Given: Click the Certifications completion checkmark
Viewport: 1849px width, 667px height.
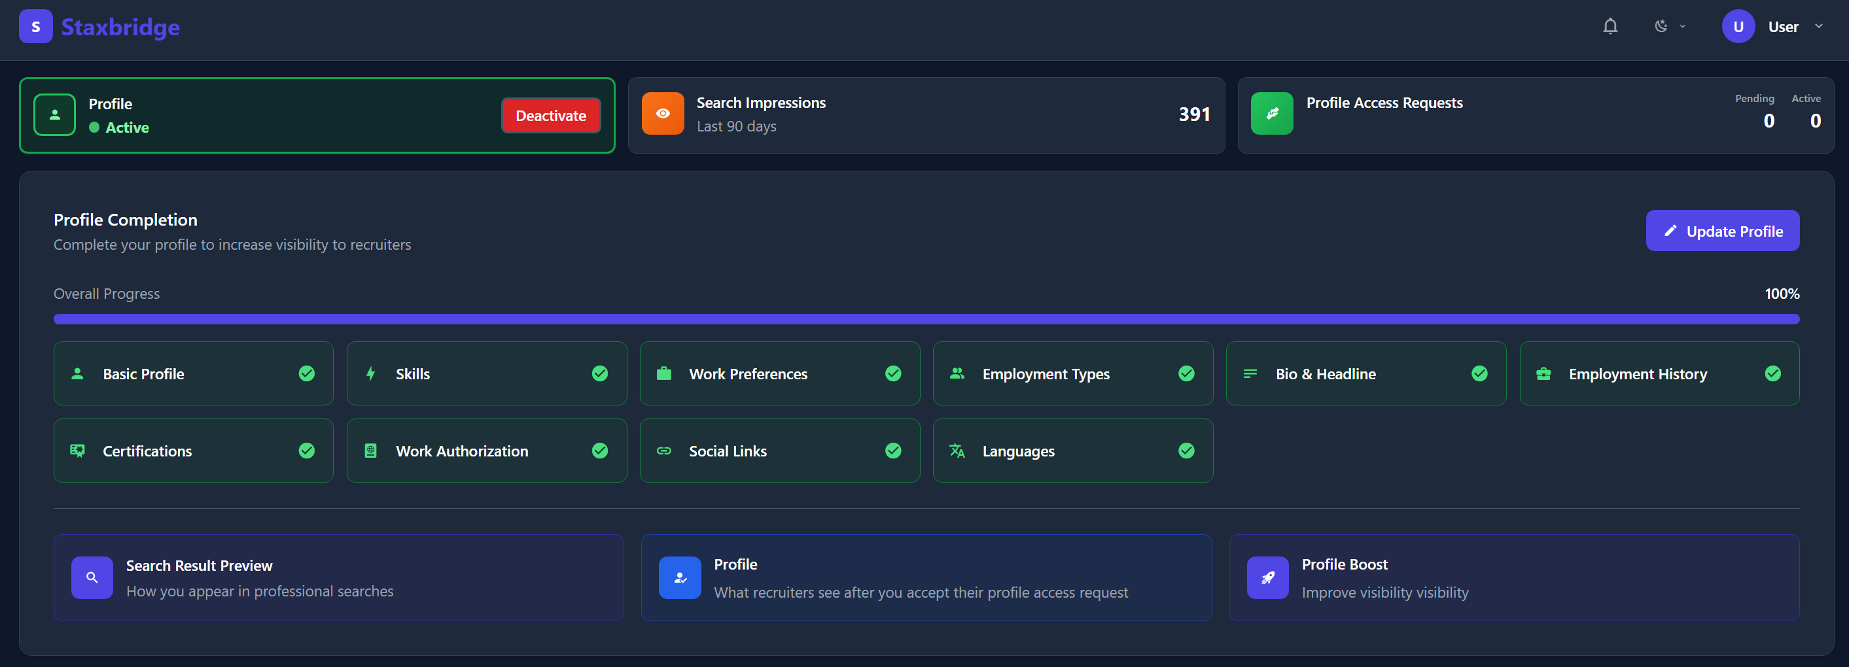Looking at the screenshot, I should [x=306, y=451].
